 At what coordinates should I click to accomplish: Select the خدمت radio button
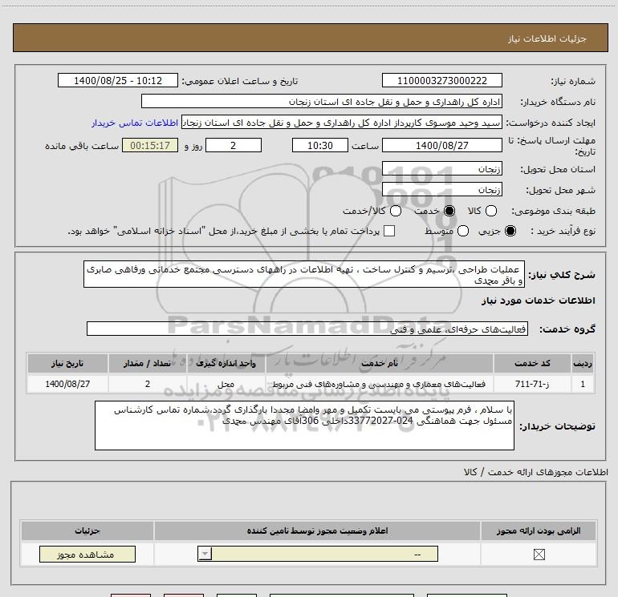coord(449,211)
